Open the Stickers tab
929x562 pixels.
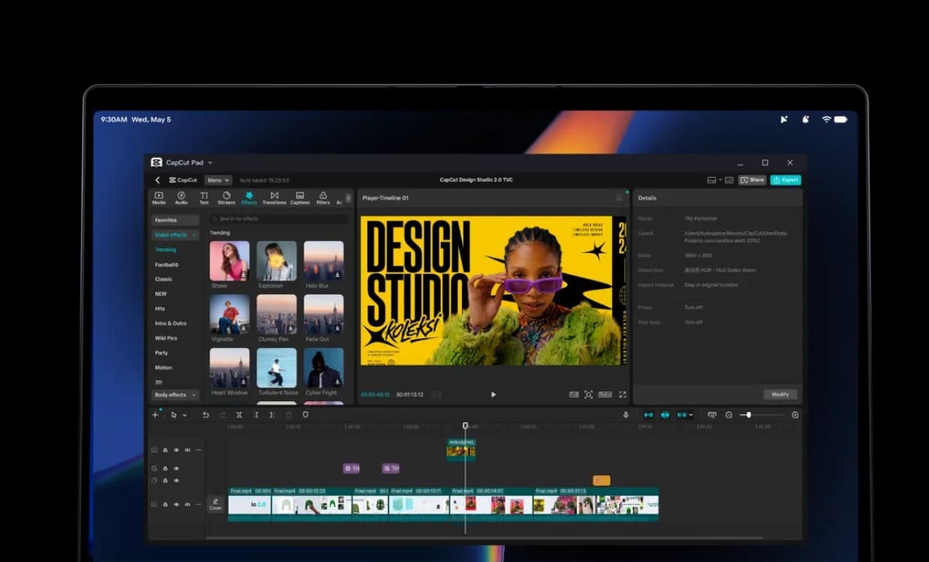click(226, 198)
